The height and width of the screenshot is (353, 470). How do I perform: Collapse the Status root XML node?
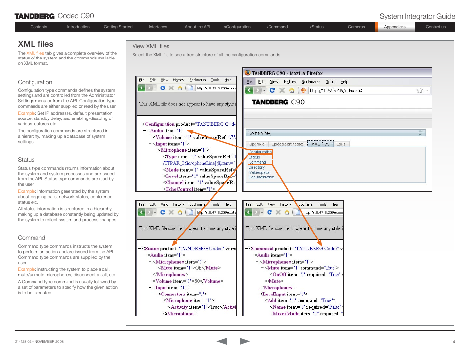(139, 249)
